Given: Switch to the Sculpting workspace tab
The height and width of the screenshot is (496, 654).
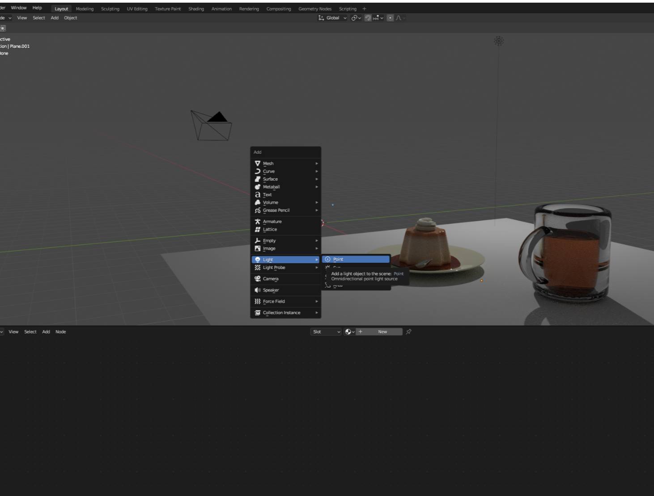Looking at the screenshot, I should [x=110, y=9].
